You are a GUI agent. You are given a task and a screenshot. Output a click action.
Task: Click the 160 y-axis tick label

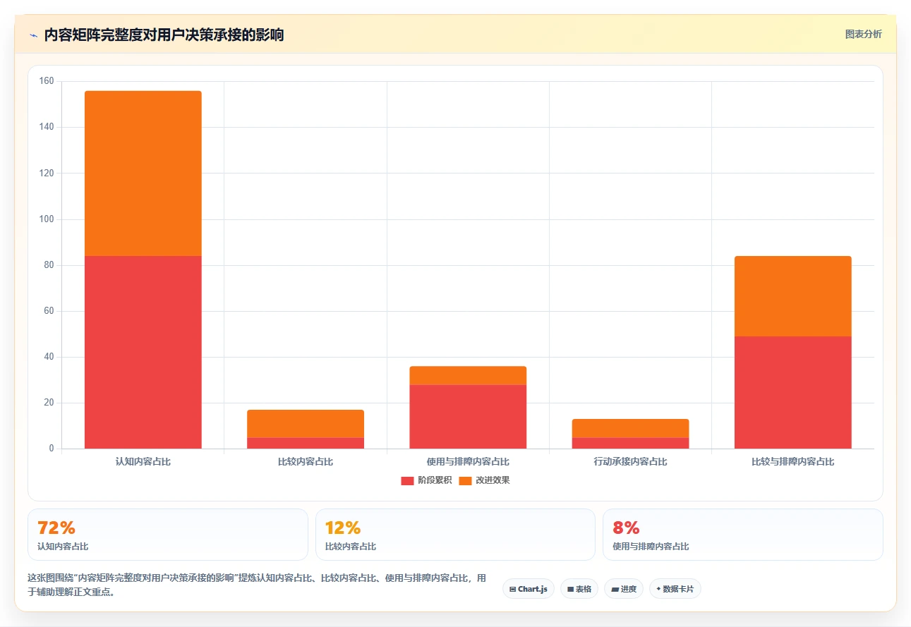coord(47,81)
